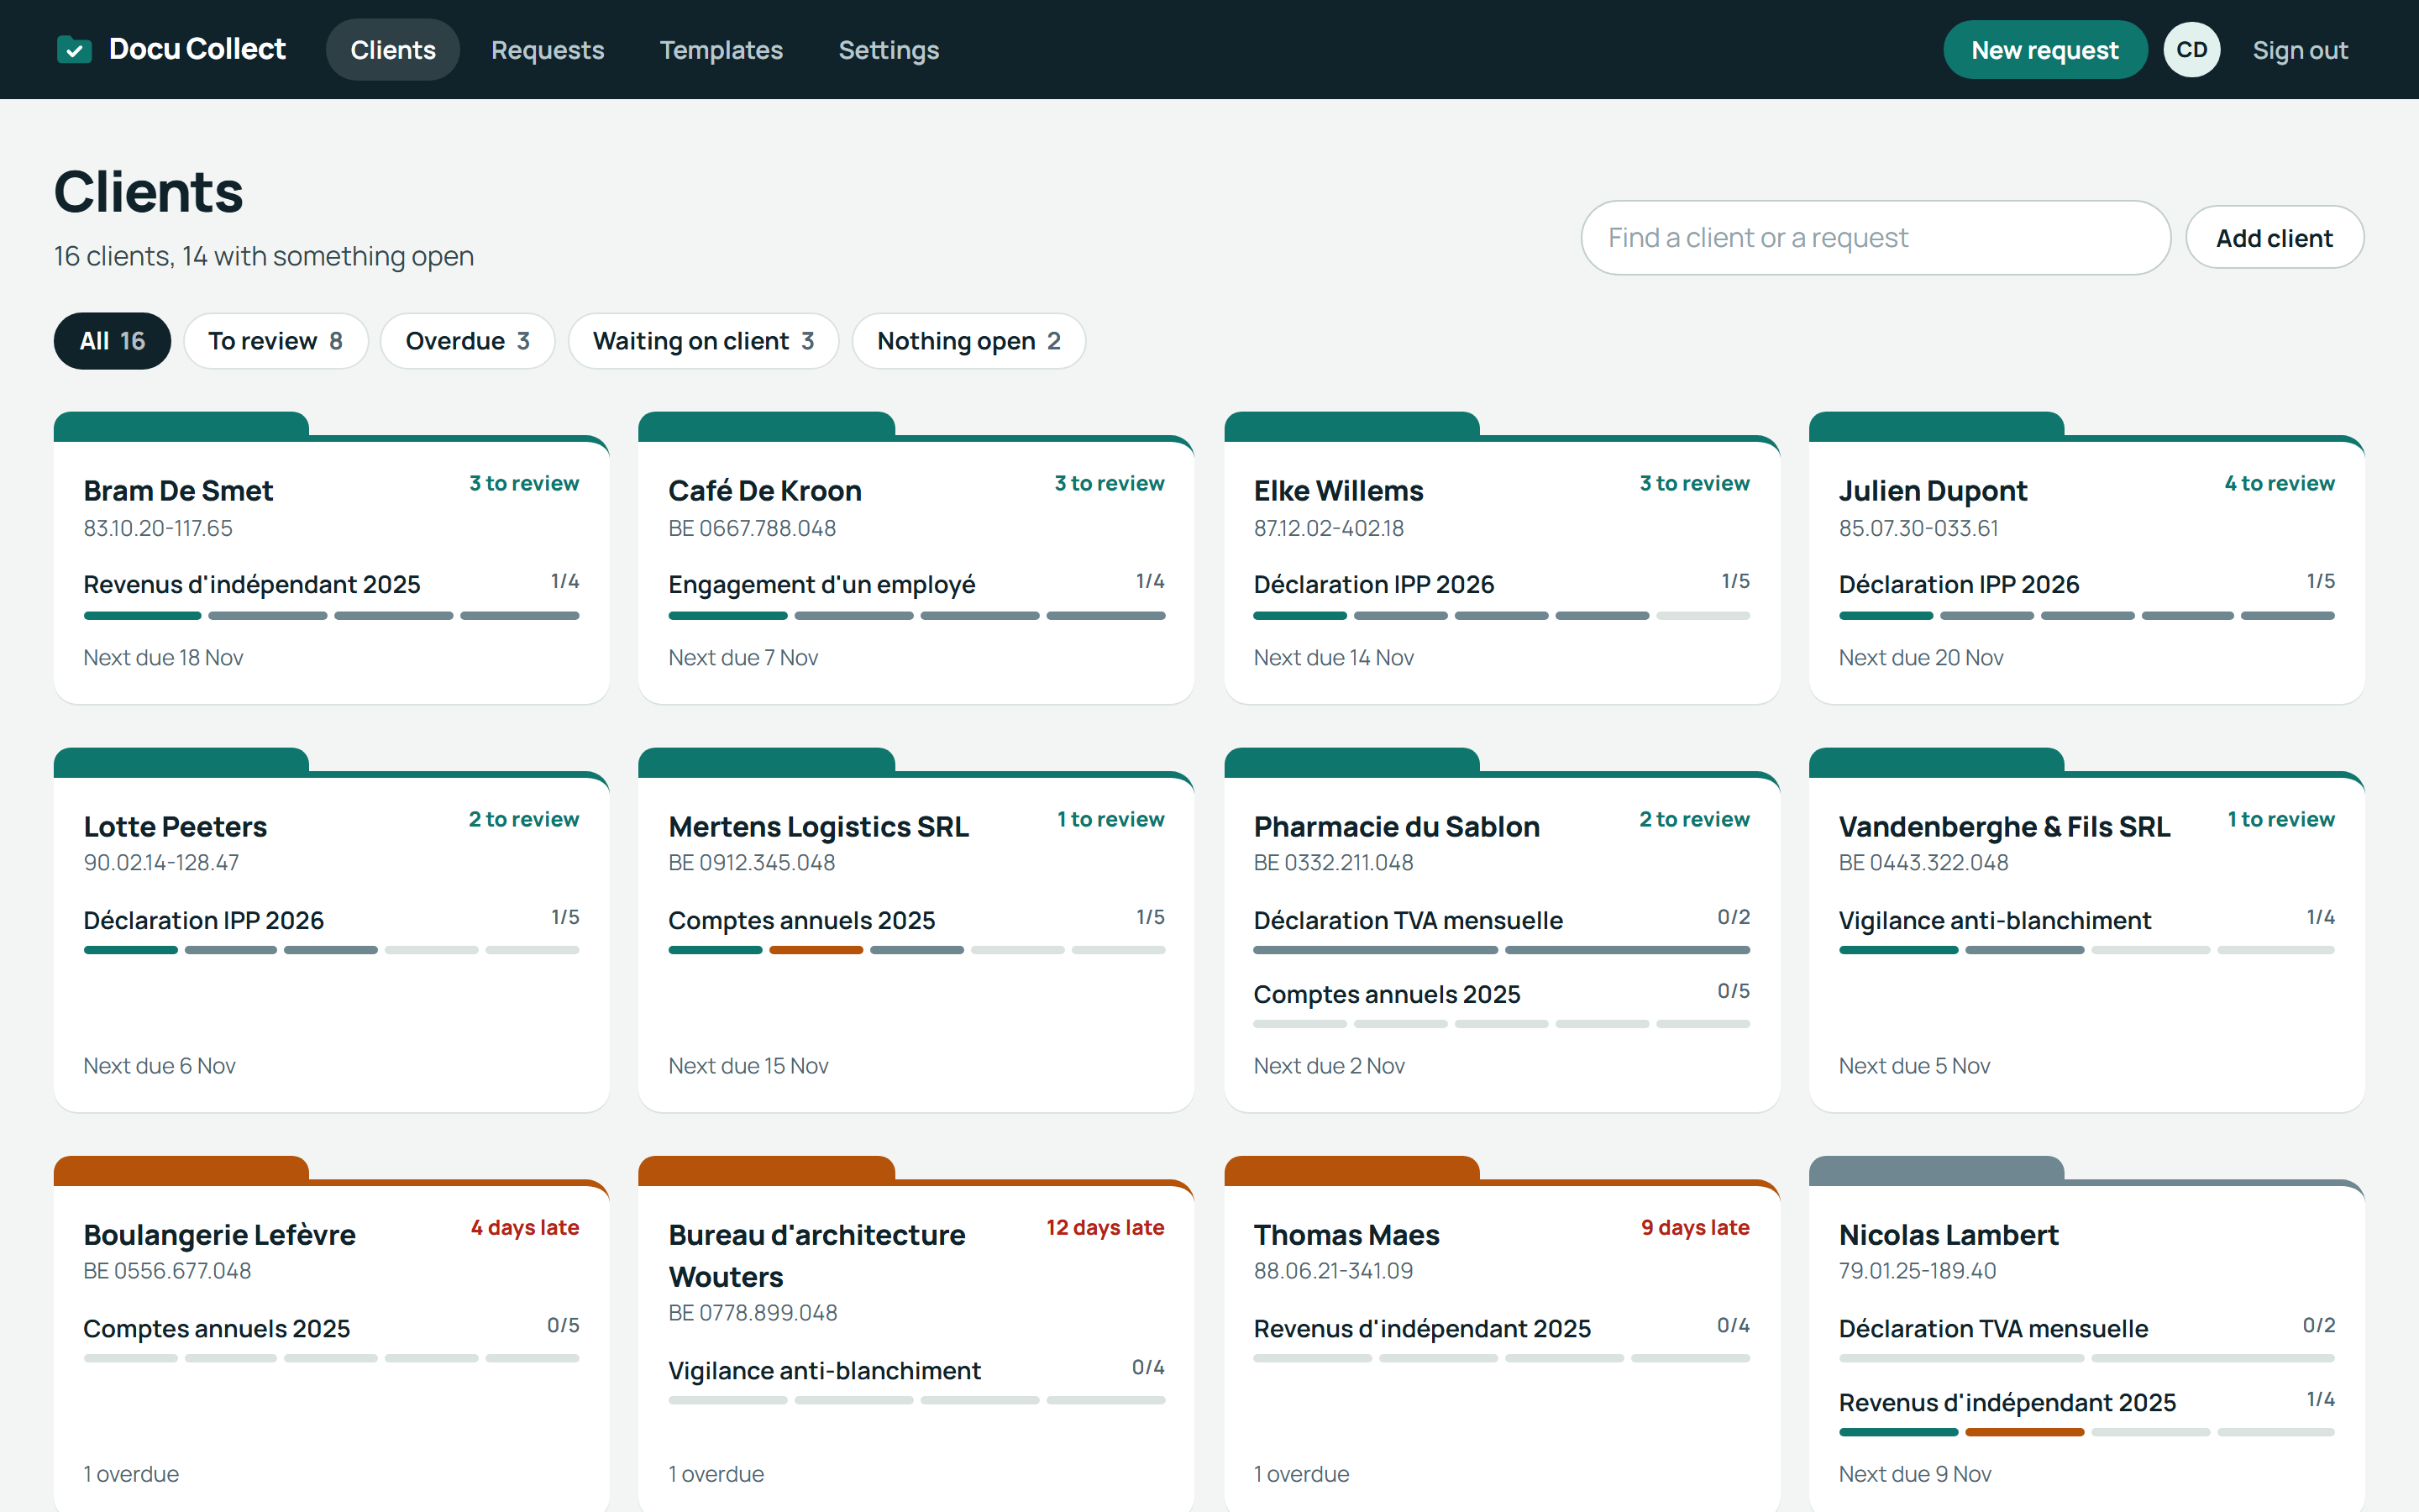Select the All 16 filter chip
This screenshot has height=1512, width=2419.
tap(112, 341)
